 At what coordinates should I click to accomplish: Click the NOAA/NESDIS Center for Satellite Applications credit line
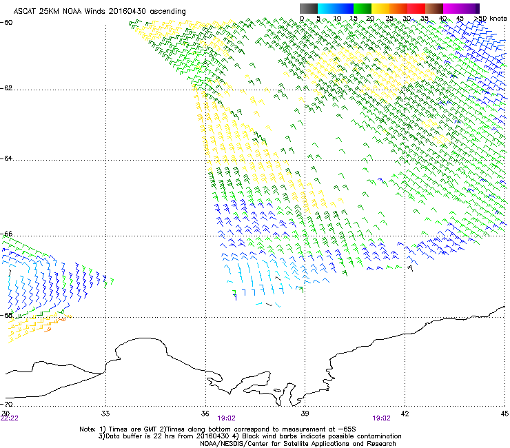click(298, 444)
